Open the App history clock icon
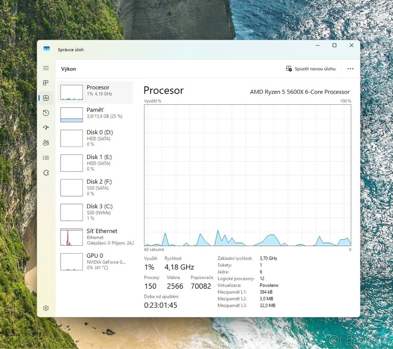This screenshot has width=393, height=349. coord(46,113)
